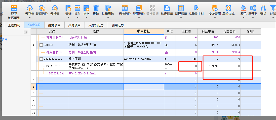Click the 替换数据 icon
The image size is (276, 120).
(x=152, y=8)
